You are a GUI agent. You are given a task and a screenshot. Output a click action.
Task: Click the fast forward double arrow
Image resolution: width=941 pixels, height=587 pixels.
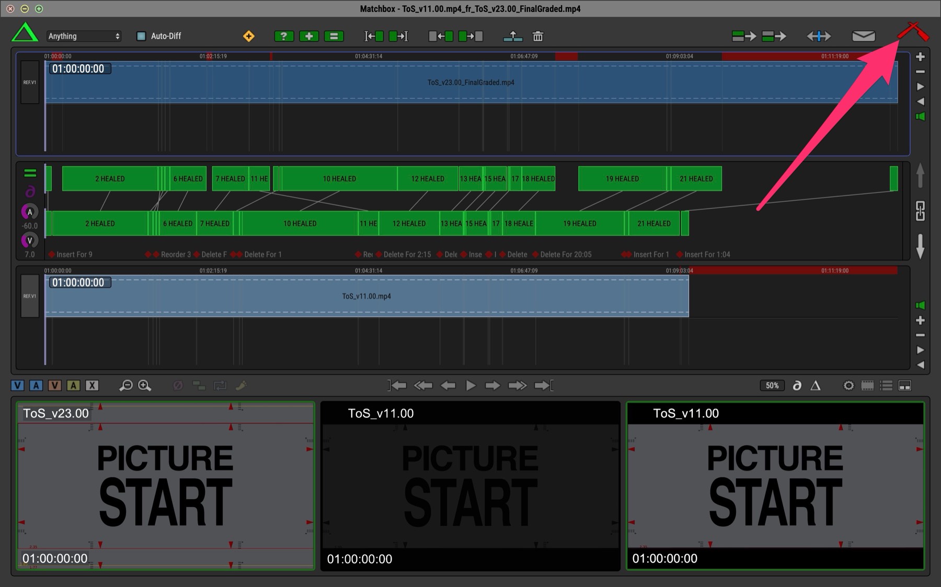(x=518, y=386)
